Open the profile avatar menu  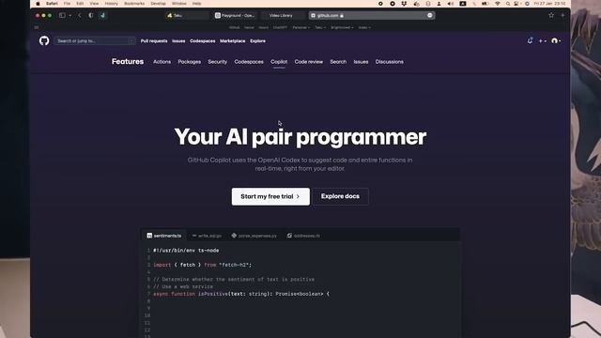pyautogui.click(x=556, y=40)
